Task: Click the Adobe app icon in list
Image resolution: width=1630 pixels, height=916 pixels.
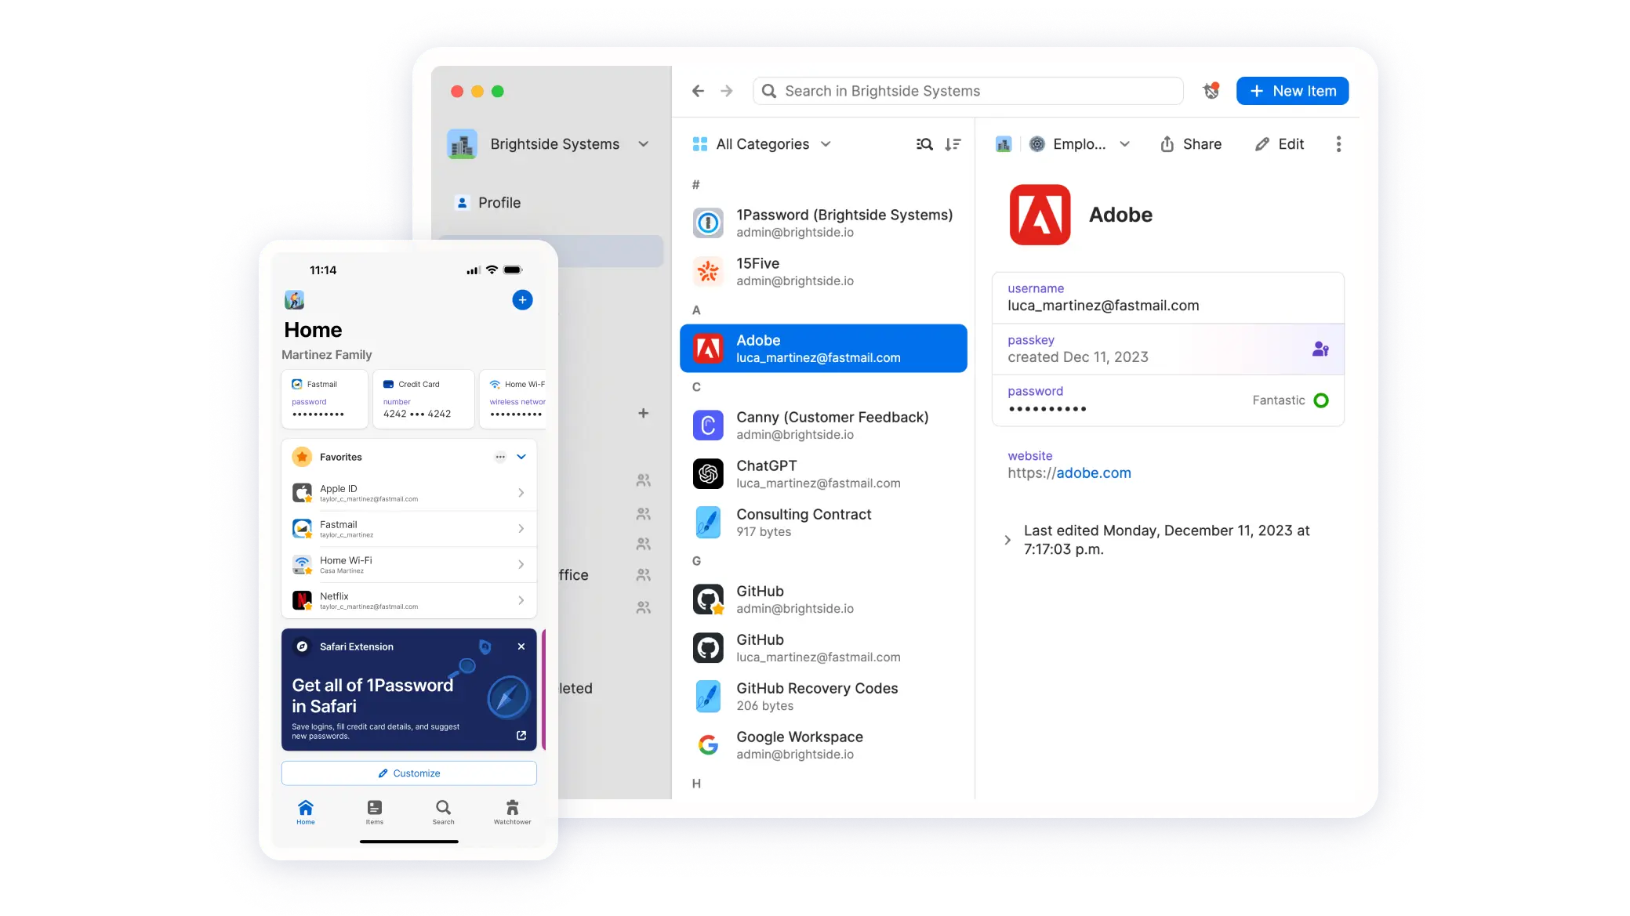Action: coord(709,348)
